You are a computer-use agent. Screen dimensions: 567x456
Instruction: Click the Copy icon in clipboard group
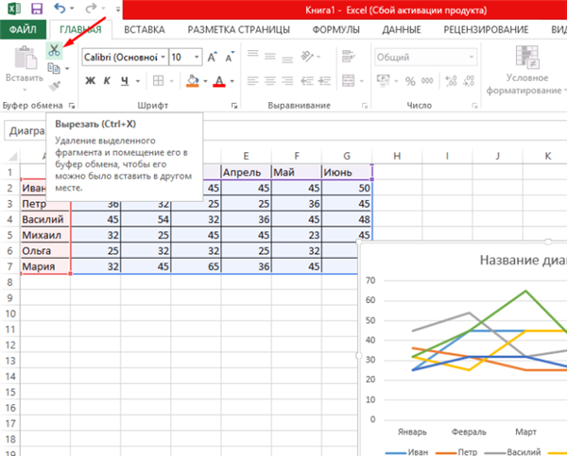pos(54,68)
